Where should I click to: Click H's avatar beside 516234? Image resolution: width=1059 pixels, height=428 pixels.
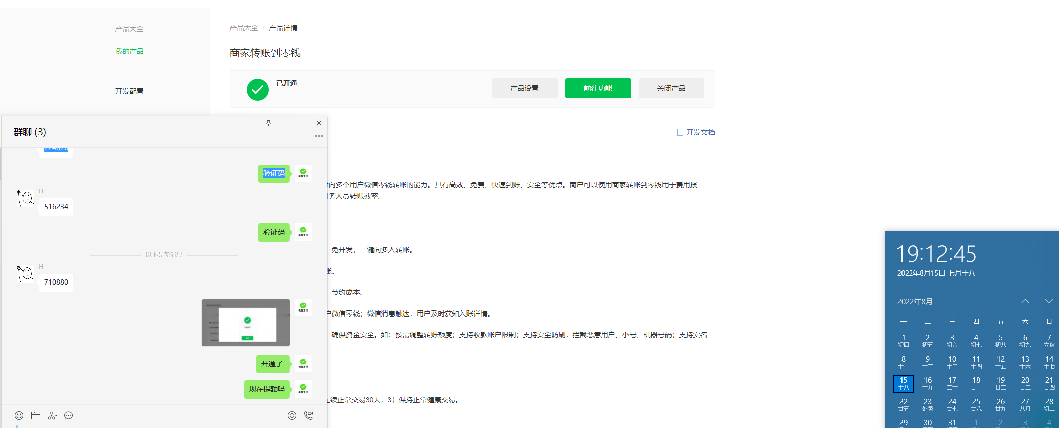(25, 198)
